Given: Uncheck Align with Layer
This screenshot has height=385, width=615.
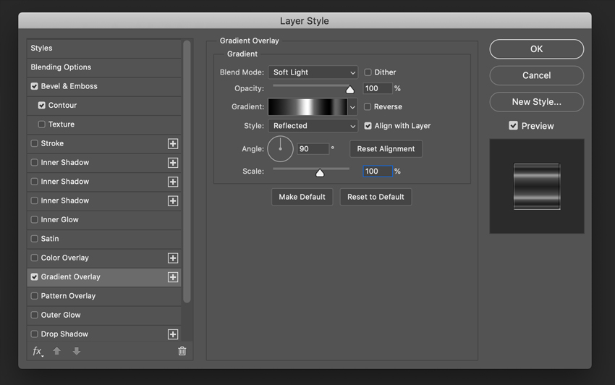Looking at the screenshot, I should [368, 126].
